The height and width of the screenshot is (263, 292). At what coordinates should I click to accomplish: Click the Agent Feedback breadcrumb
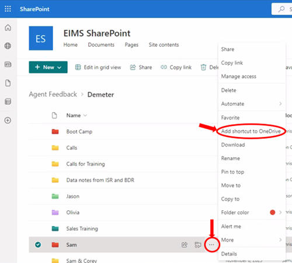click(53, 94)
